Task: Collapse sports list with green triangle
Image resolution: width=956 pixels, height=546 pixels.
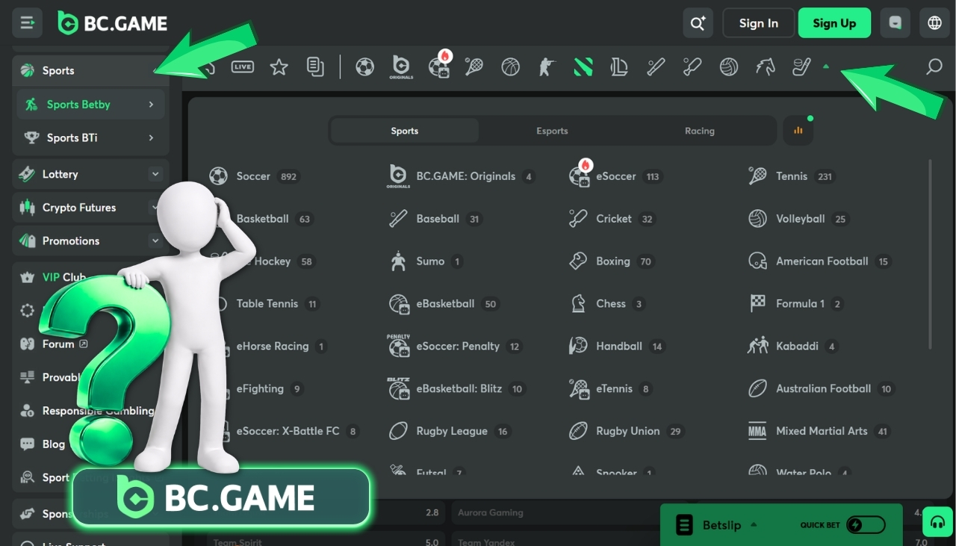Action: click(x=826, y=66)
